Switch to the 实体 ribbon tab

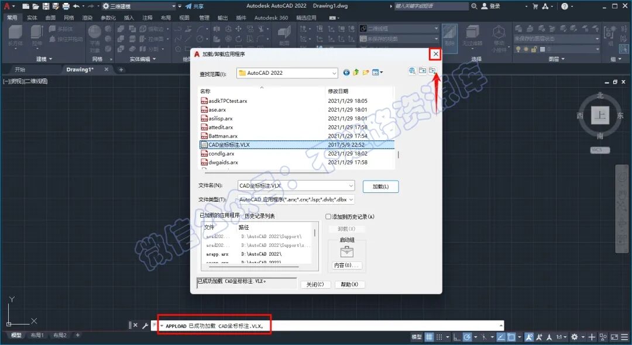click(32, 18)
